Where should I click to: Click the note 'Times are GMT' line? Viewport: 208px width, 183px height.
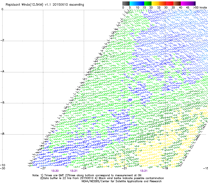point(87,175)
